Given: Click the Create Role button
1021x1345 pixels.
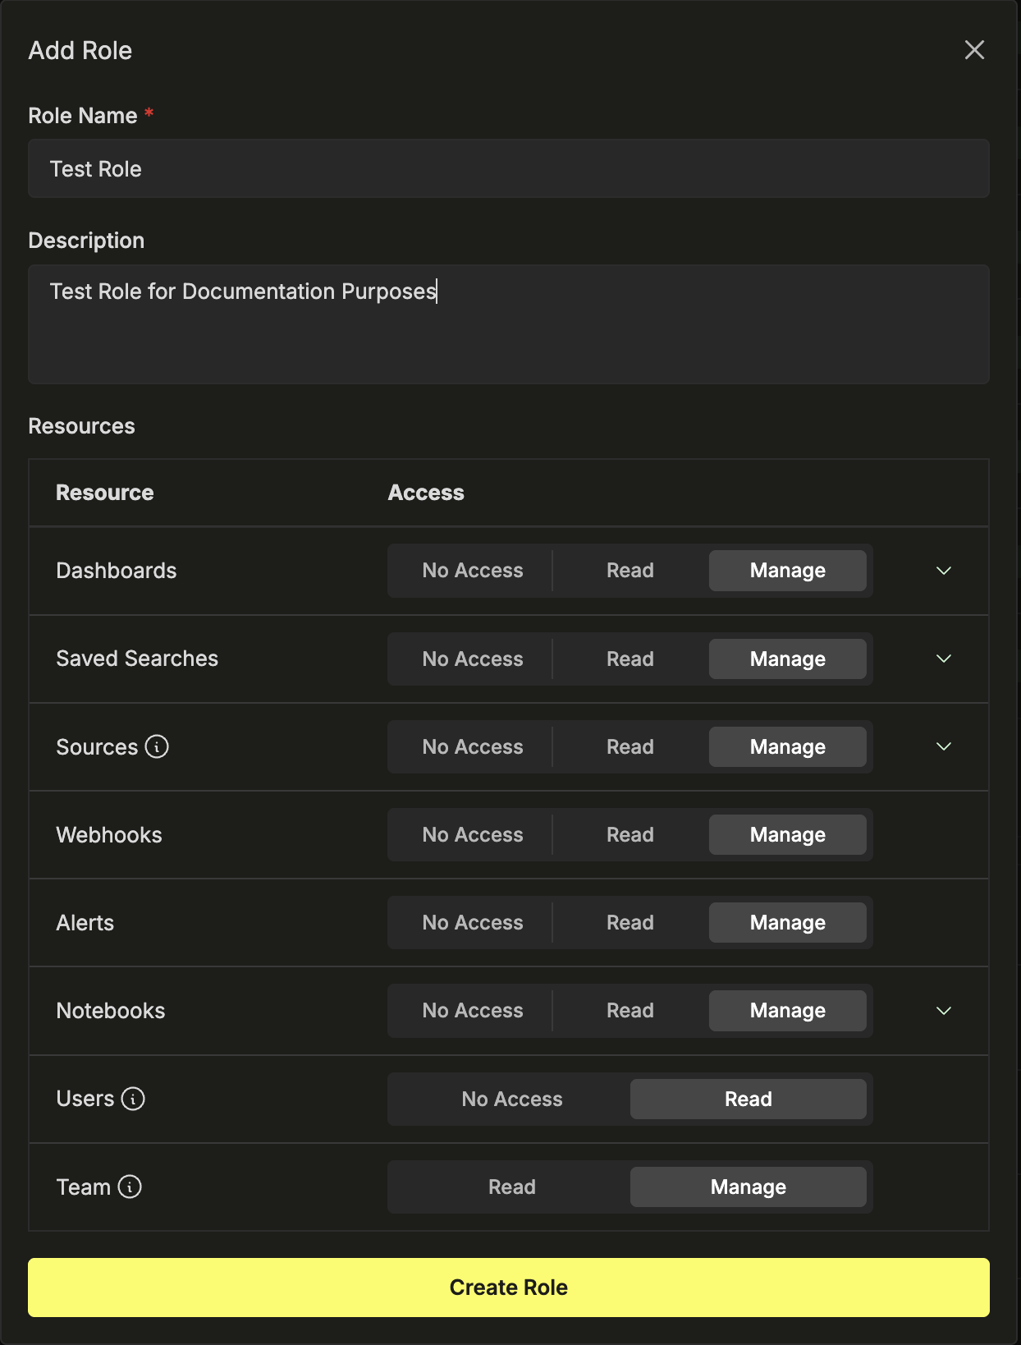Looking at the screenshot, I should [x=509, y=1288].
